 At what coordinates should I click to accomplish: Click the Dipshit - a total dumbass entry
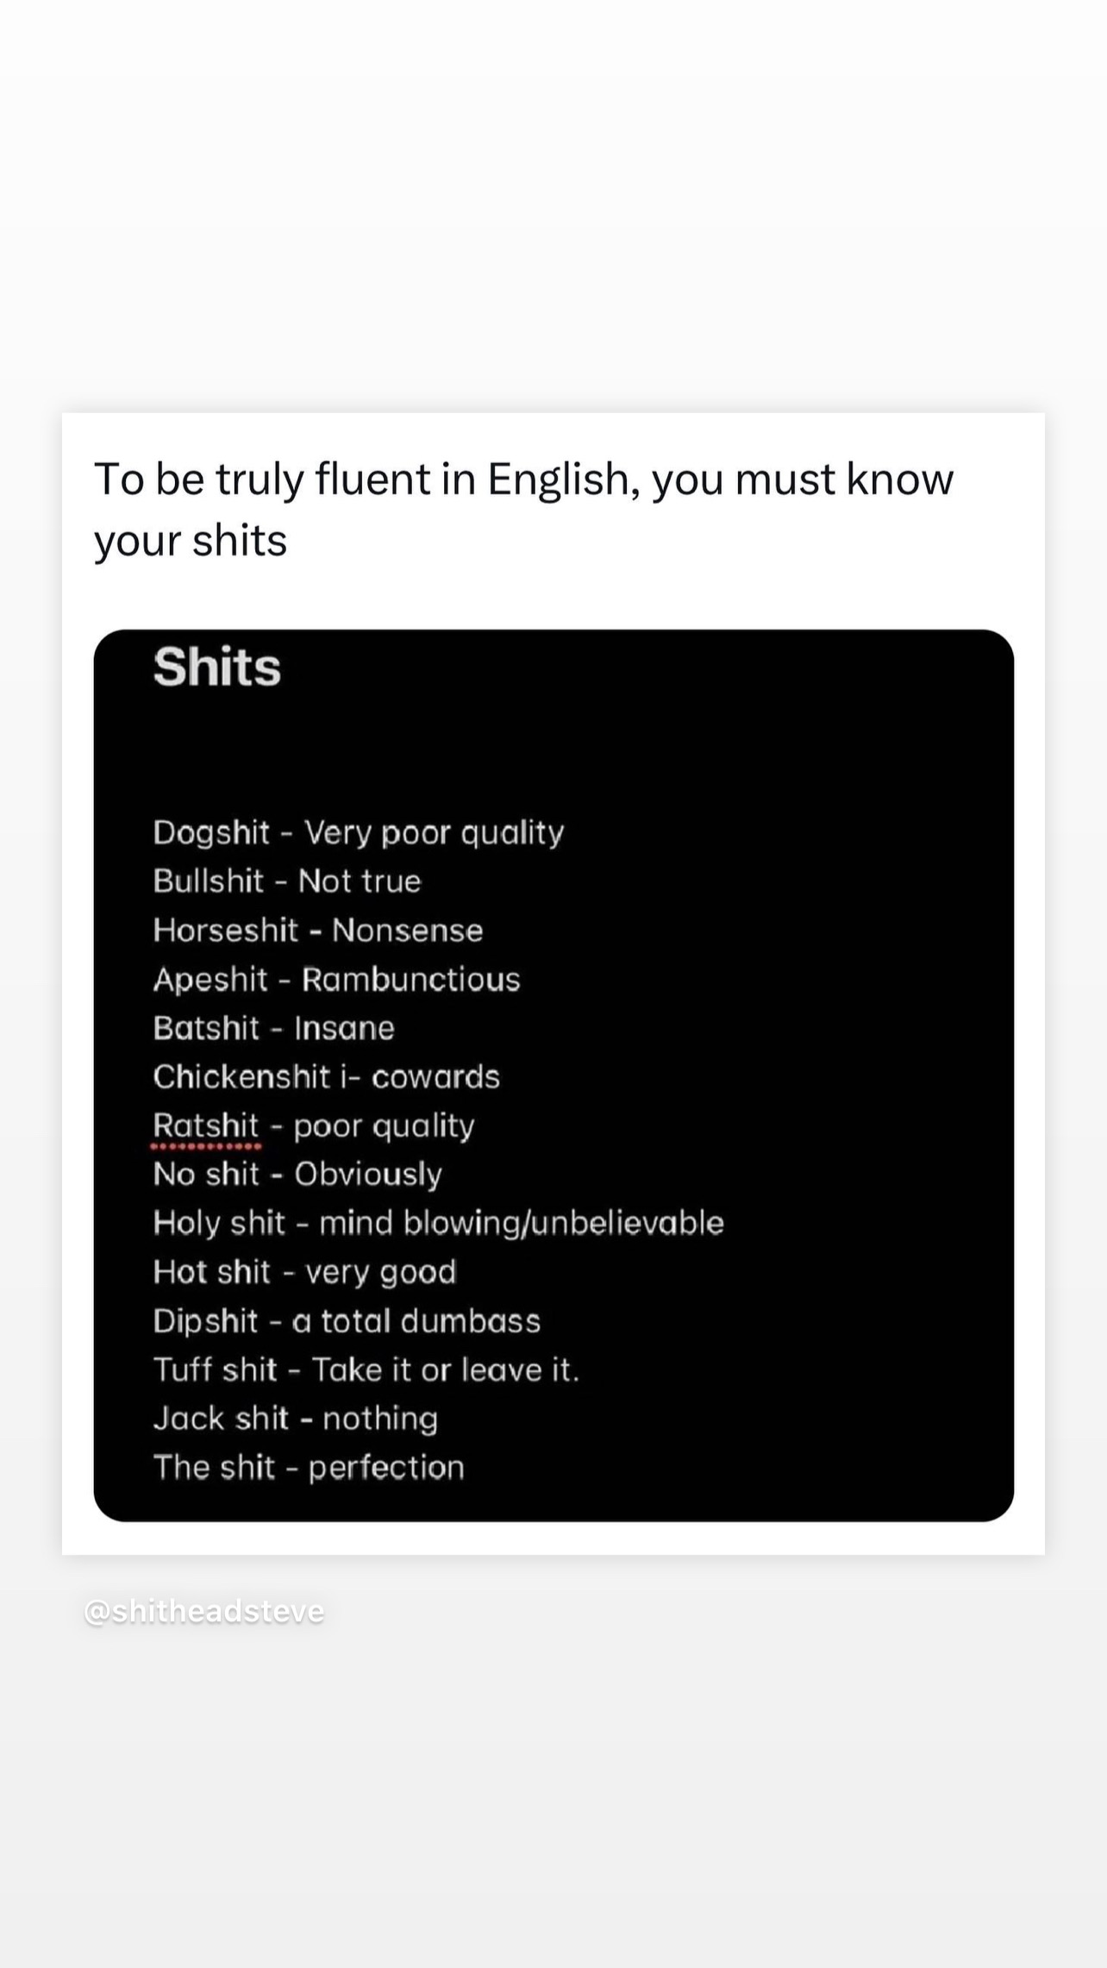[x=347, y=1321]
